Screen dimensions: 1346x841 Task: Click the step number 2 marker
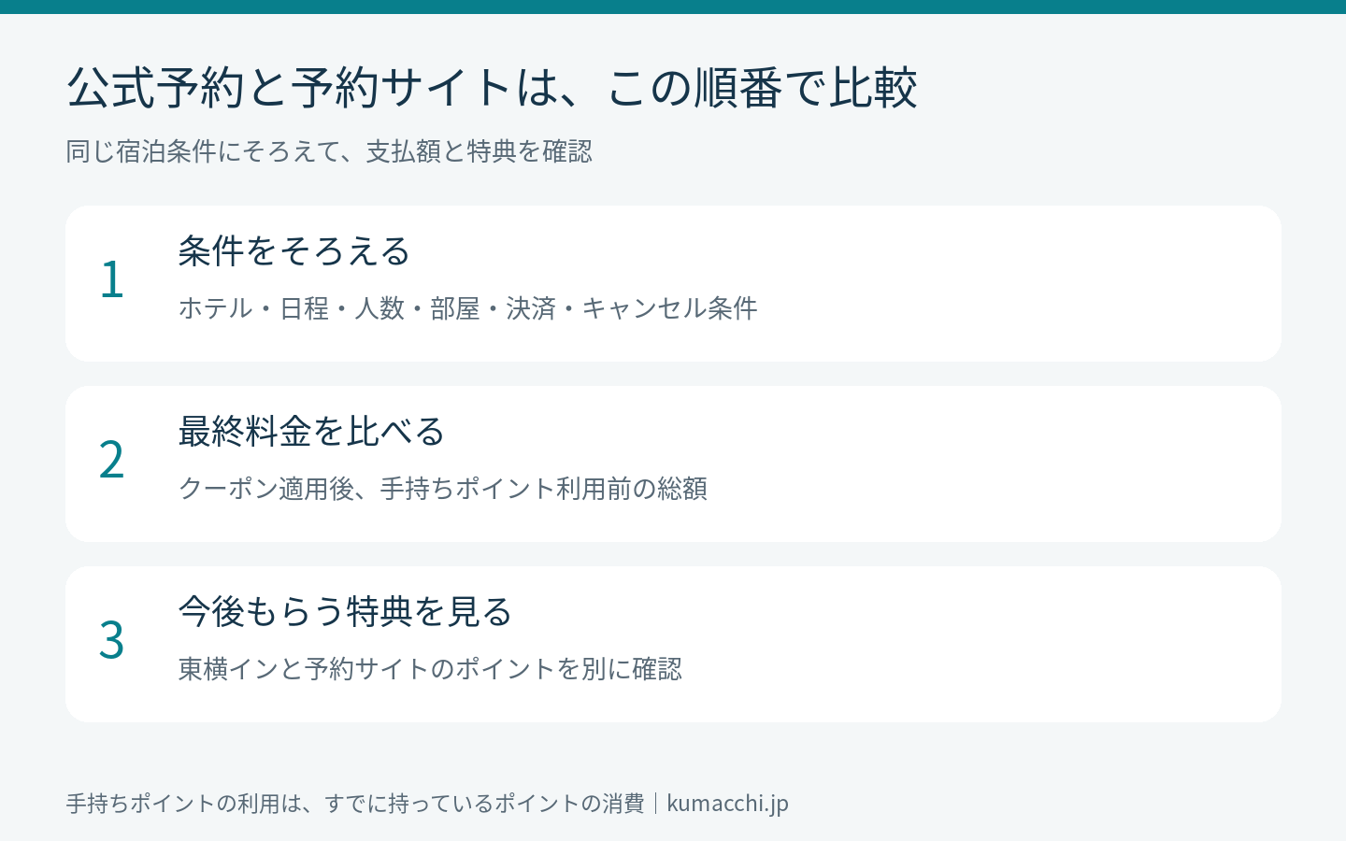[112, 460]
